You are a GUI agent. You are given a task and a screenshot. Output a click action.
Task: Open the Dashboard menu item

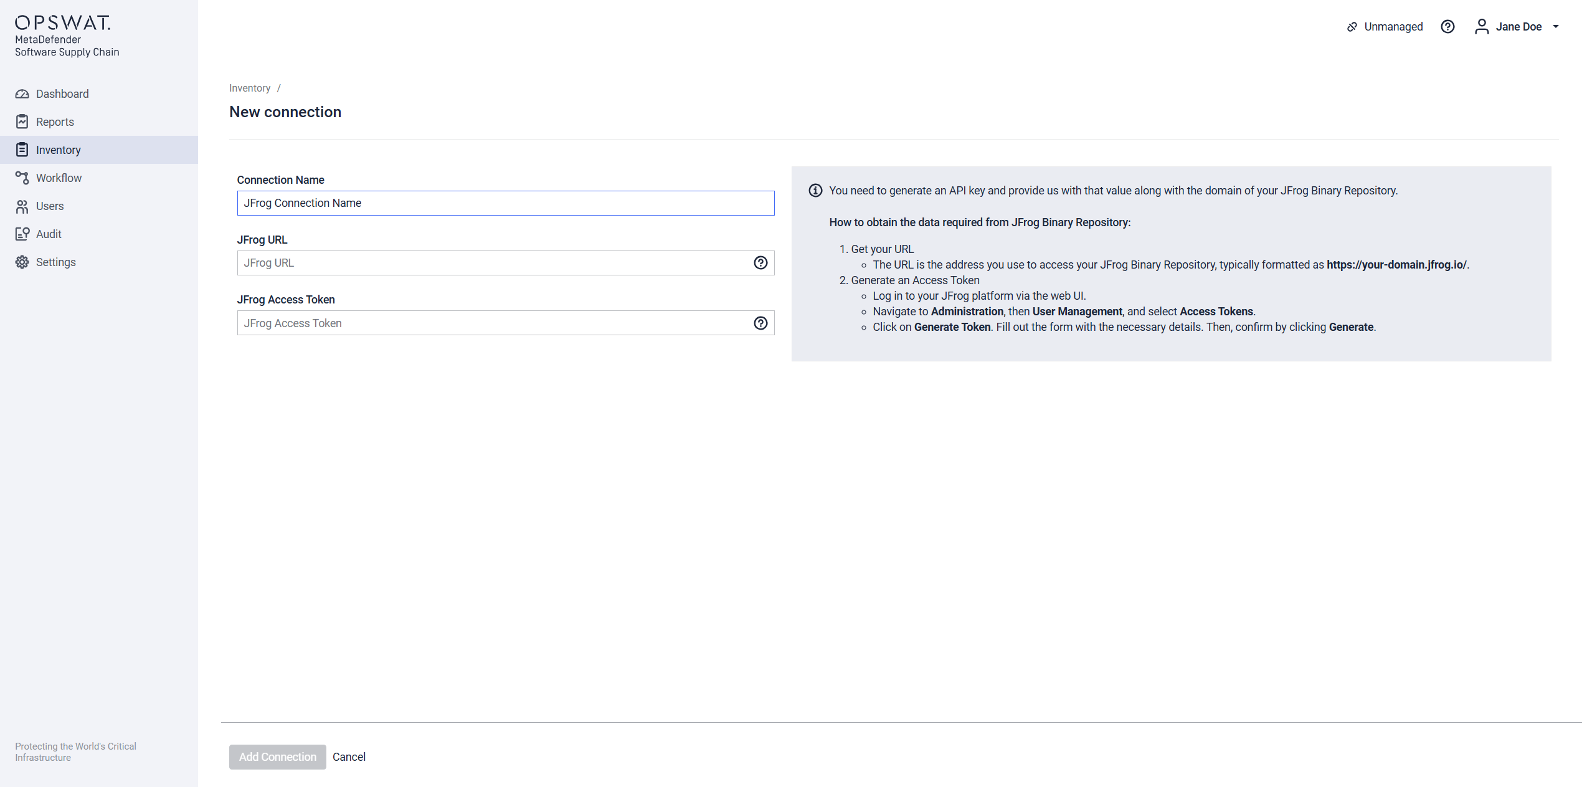(x=99, y=94)
